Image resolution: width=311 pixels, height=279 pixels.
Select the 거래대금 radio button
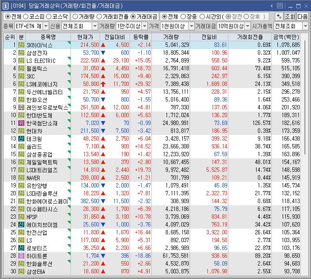point(133,16)
